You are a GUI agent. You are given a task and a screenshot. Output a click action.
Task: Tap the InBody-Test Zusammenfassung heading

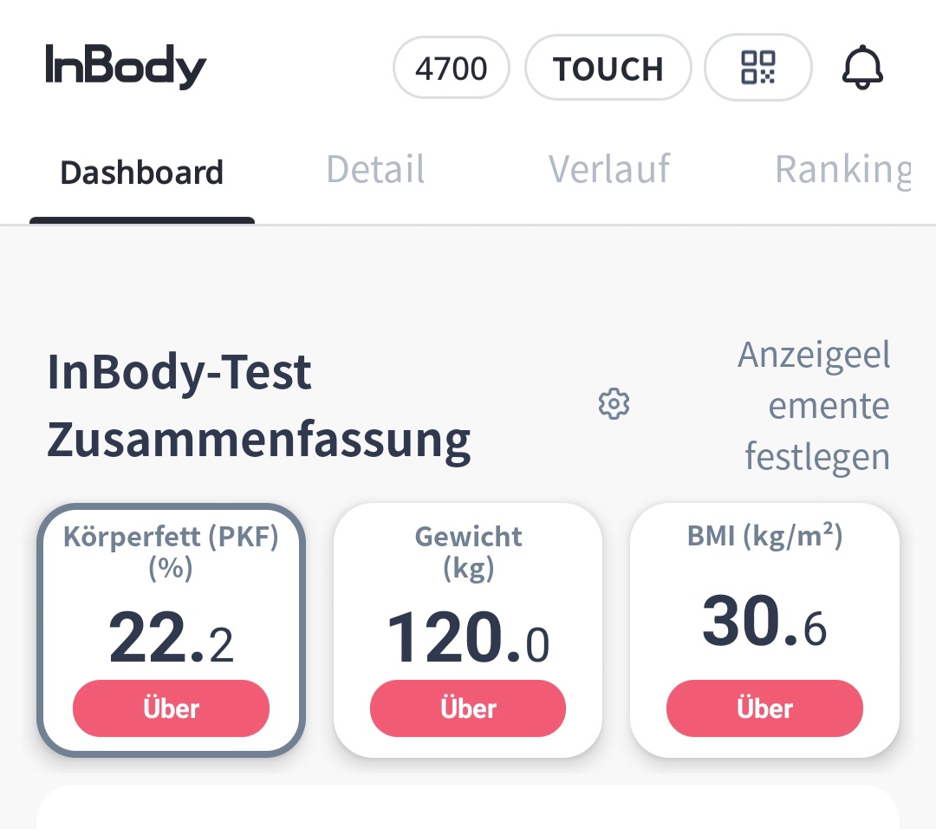pos(258,406)
